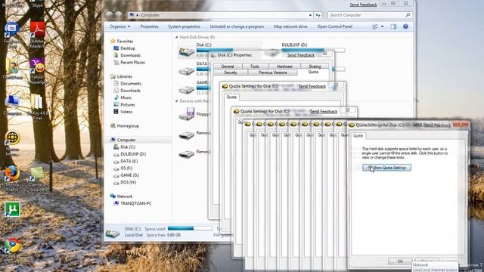Open address bar history dropdown arrow
Image resolution: width=484 pixels, height=272 pixels.
310,15
